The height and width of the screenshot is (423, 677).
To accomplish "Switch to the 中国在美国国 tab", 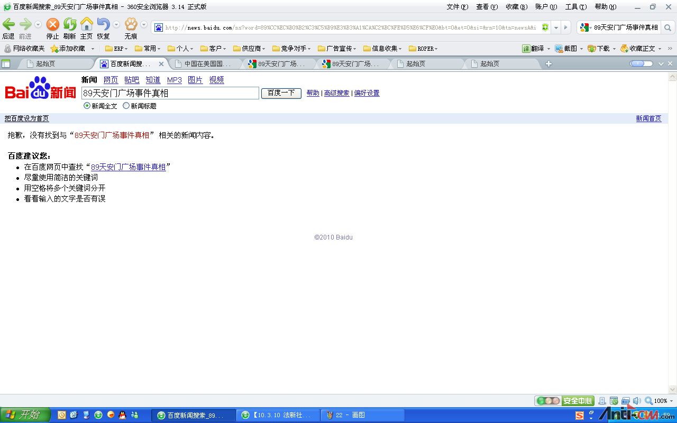I will [206, 63].
